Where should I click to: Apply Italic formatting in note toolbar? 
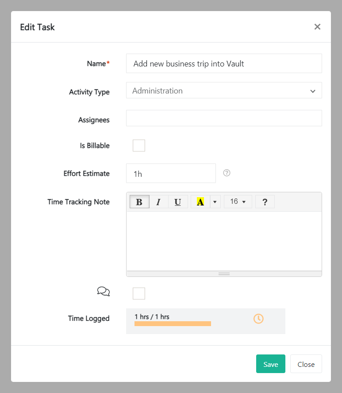pos(158,202)
